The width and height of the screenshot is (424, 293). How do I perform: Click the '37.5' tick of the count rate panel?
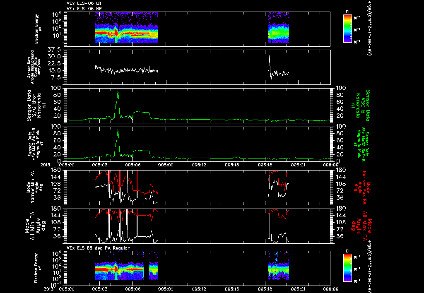click(x=54, y=50)
